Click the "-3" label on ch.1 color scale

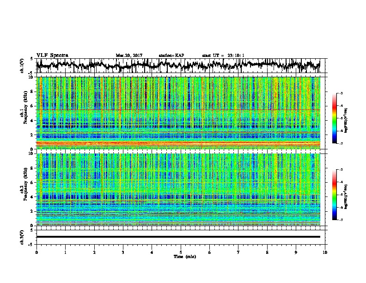pos(341,93)
